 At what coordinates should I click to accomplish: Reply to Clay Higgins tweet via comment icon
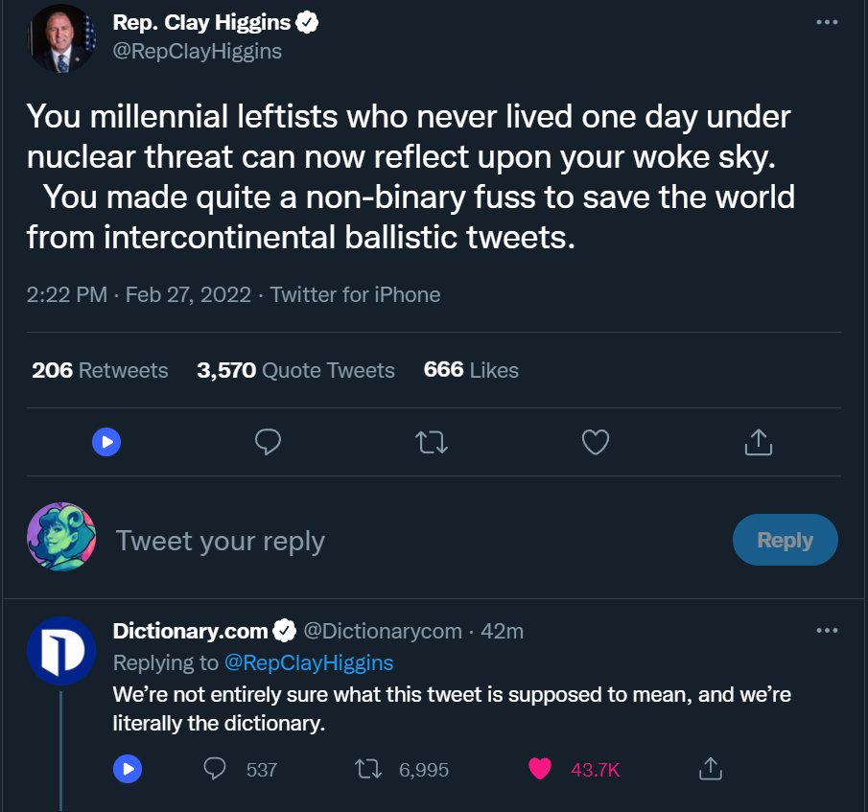click(268, 441)
